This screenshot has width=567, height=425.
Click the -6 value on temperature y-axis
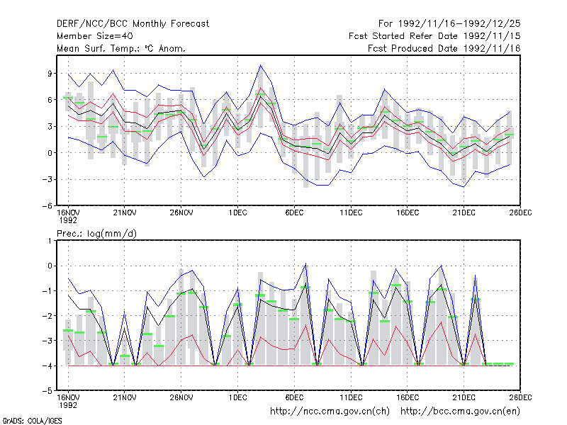[47, 206]
